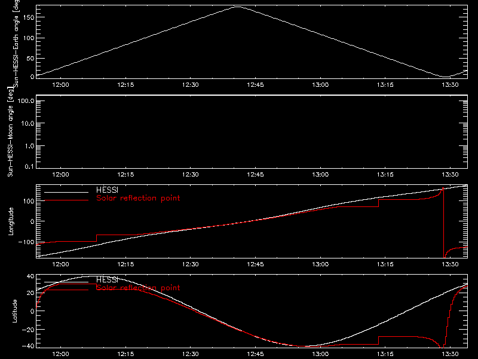Screen dimensions: 478x359
Task: Click the -40 tick label on Latitude plot
Action: (x=28, y=346)
